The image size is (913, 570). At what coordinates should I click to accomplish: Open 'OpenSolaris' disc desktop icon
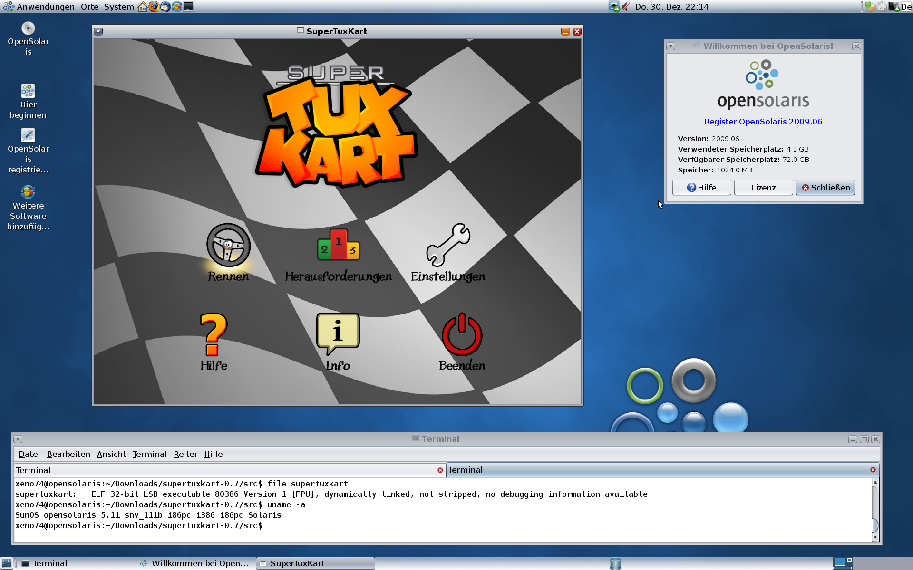pyautogui.click(x=28, y=39)
